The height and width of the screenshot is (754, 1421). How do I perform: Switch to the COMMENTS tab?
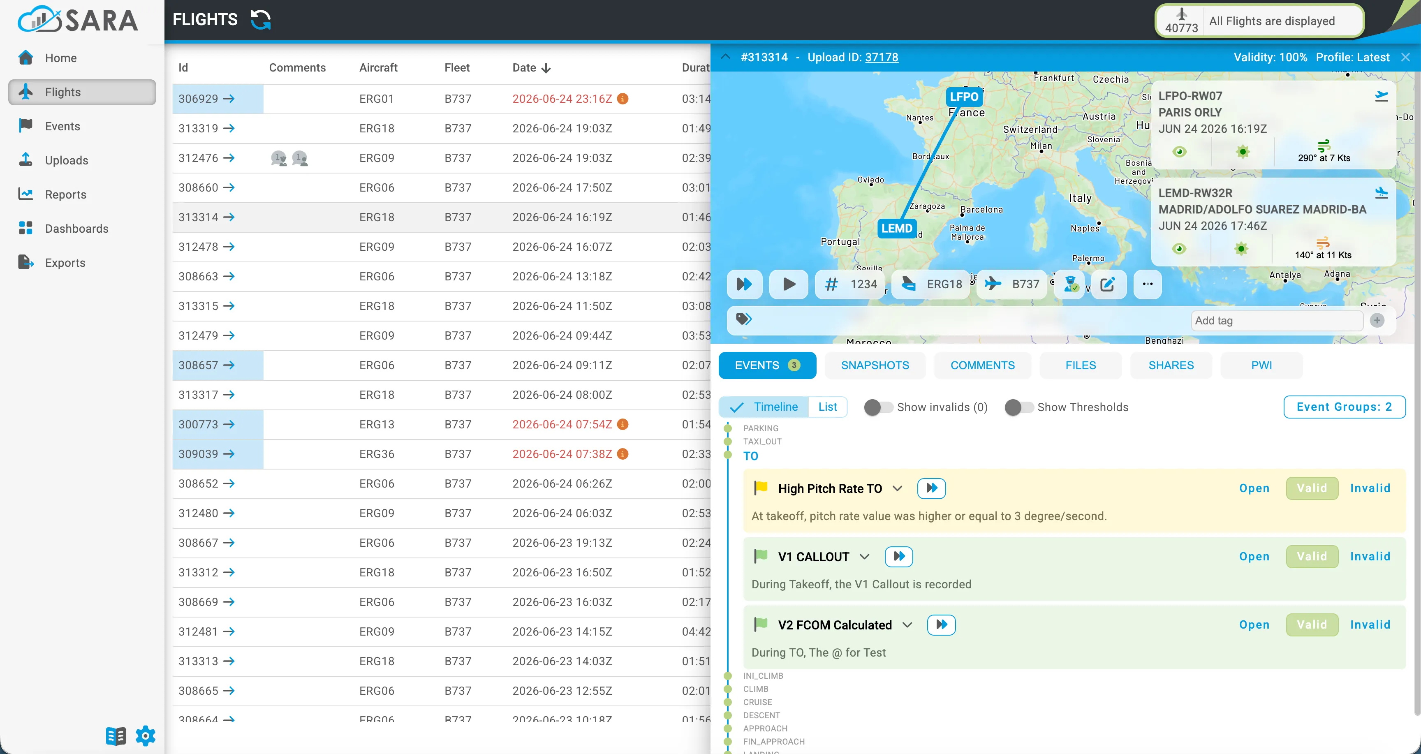tap(982, 365)
